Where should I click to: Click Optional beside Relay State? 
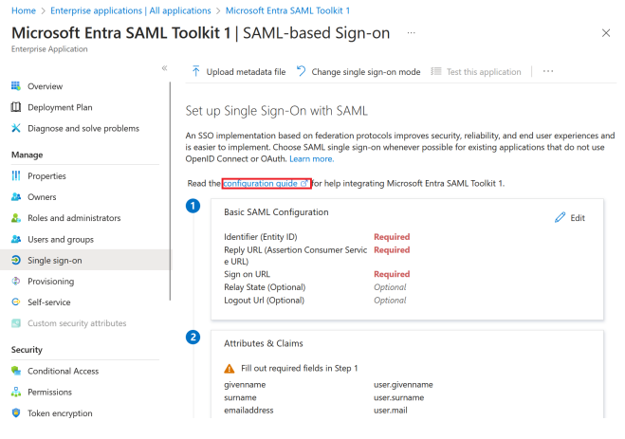click(390, 287)
